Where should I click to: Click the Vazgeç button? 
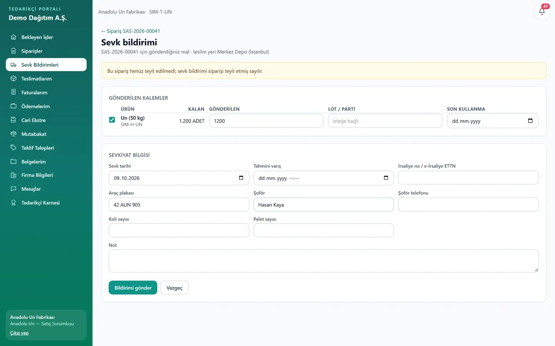[174, 288]
